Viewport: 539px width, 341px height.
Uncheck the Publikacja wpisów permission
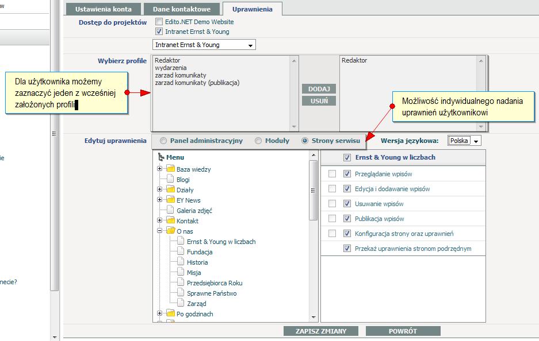click(x=347, y=219)
